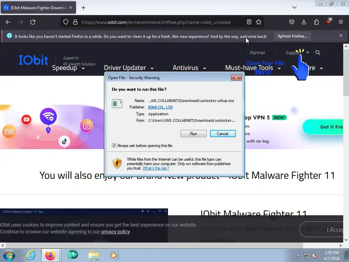
Task: Expand the Driver Updater menu
Action: click(128, 68)
